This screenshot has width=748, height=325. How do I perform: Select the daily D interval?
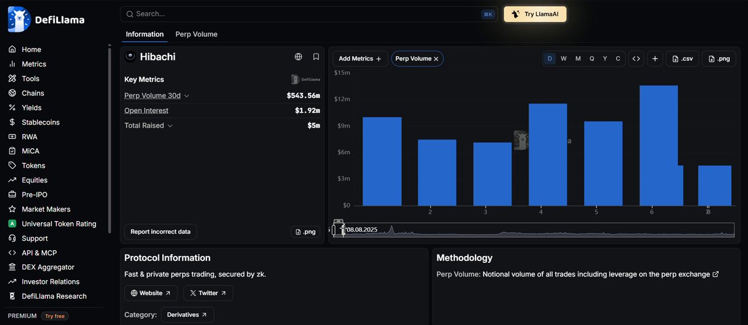point(550,59)
